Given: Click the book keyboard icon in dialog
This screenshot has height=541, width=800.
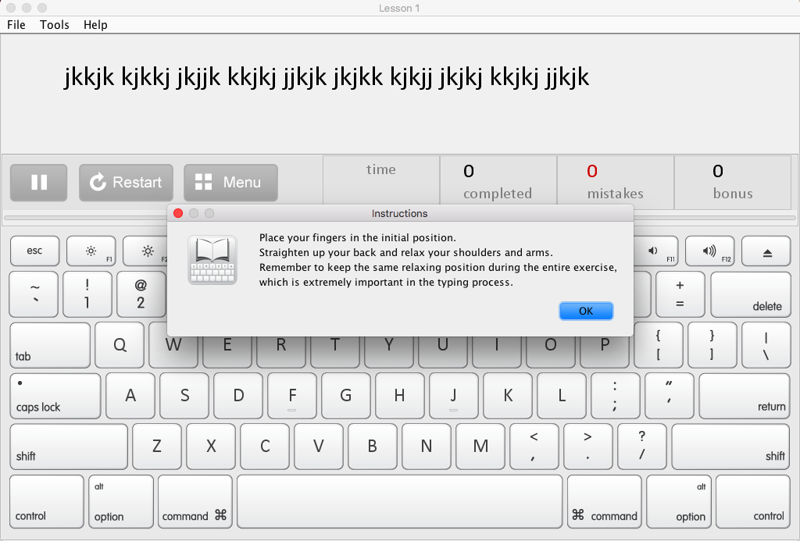Looking at the screenshot, I should pyautogui.click(x=212, y=261).
